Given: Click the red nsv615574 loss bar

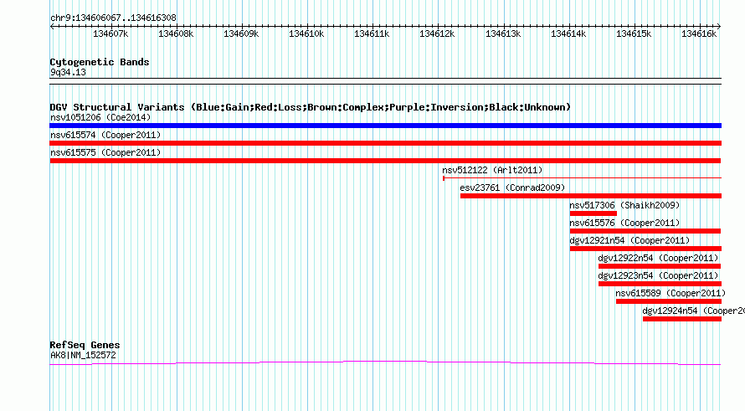Looking at the screenshot, I should coord(385,143).
